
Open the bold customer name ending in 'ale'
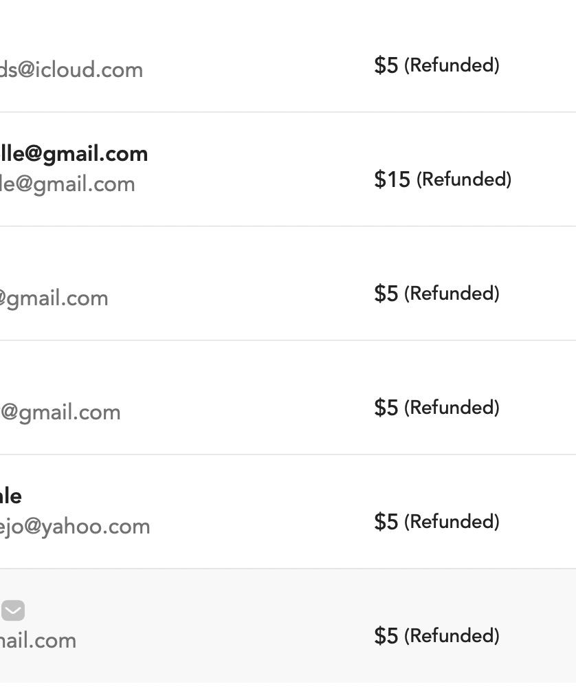tap(10, 496)
